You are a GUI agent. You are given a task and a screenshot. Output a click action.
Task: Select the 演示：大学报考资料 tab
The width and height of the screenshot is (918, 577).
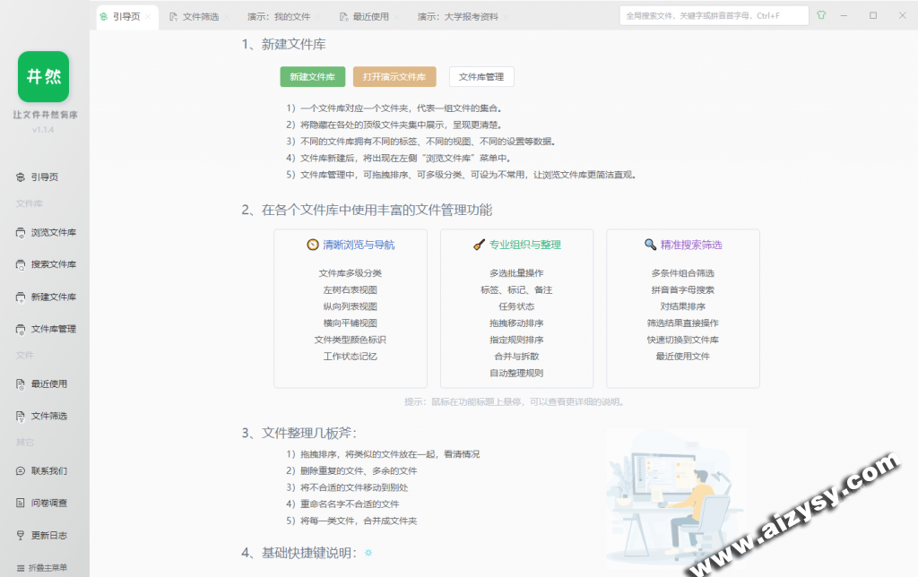pyautogui.click(x=455, y=17)
